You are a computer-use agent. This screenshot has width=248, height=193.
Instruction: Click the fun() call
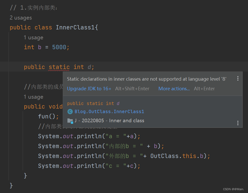[48, 116]
